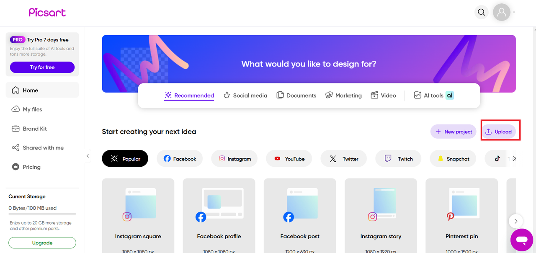Click the Brand Kit briefcase icon
This screenshot has width=536, height=253.
pos(15,129)
